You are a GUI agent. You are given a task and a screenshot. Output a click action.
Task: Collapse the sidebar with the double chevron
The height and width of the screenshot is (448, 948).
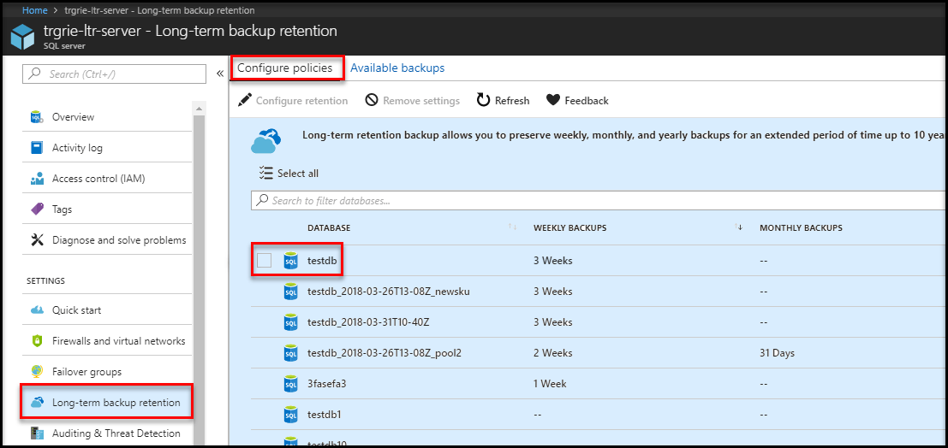click(220, 74)
